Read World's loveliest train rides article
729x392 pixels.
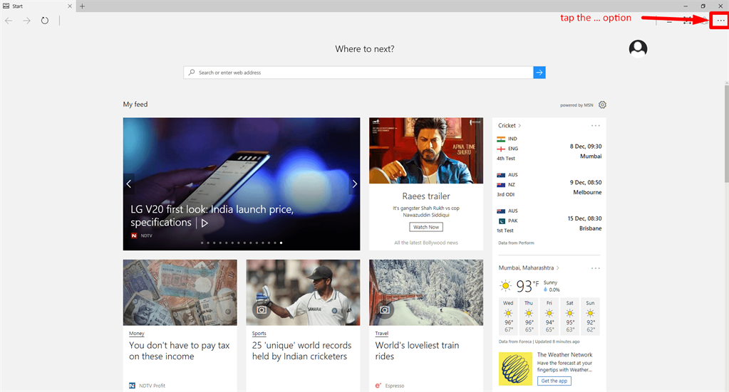pyautogui.click(x=417, y=351)
